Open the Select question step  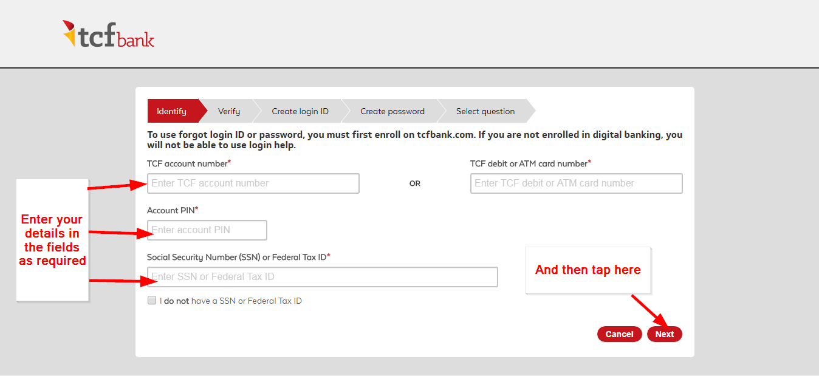click(485, 111)
